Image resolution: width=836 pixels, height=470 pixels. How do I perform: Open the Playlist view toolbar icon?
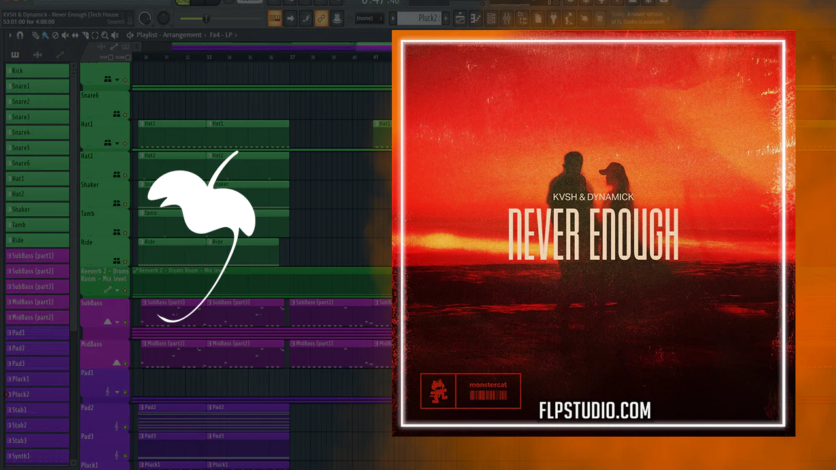tap(460, 18)
